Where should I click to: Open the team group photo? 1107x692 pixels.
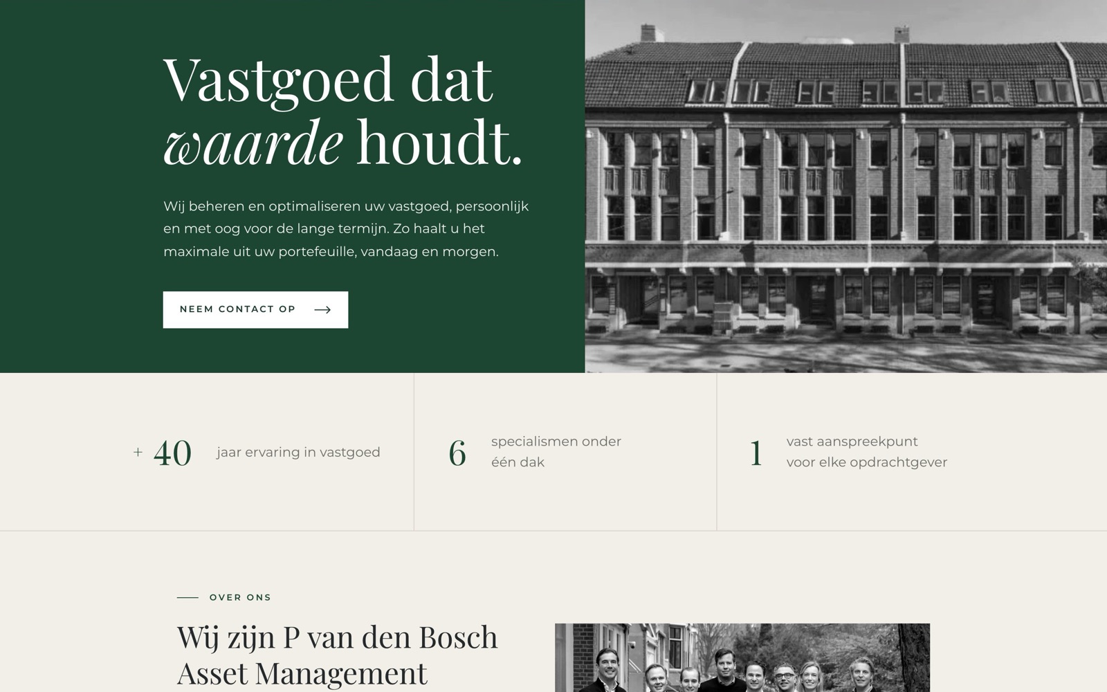point(742,657)
